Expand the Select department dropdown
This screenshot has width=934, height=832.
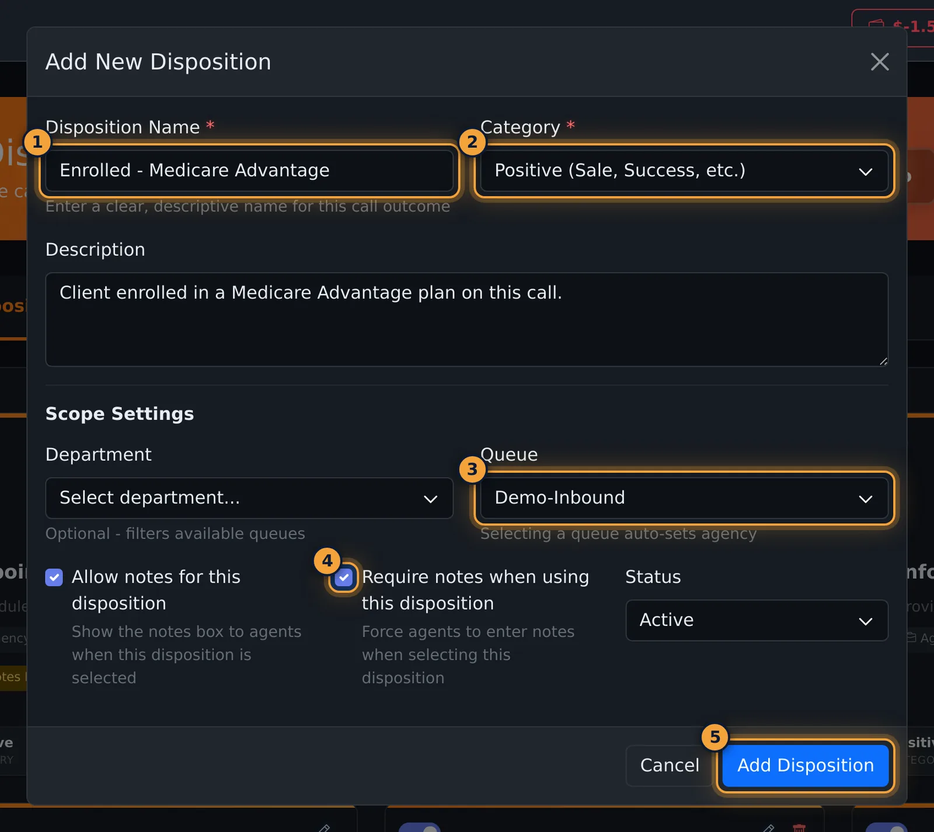pos(249,498)
